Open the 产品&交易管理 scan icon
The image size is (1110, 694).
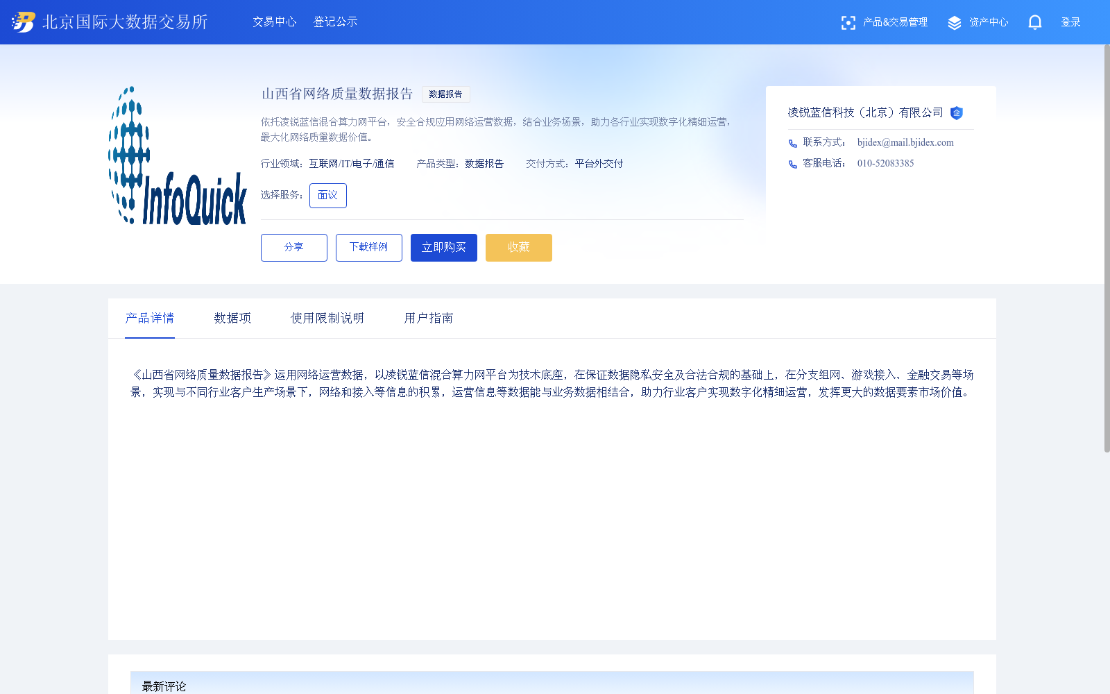(x=848, y=23)
